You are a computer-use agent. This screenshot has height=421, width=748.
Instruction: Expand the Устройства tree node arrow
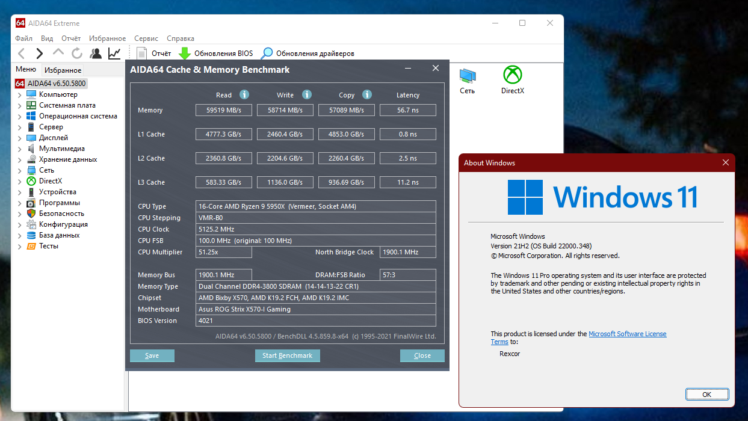coord(19,192)
